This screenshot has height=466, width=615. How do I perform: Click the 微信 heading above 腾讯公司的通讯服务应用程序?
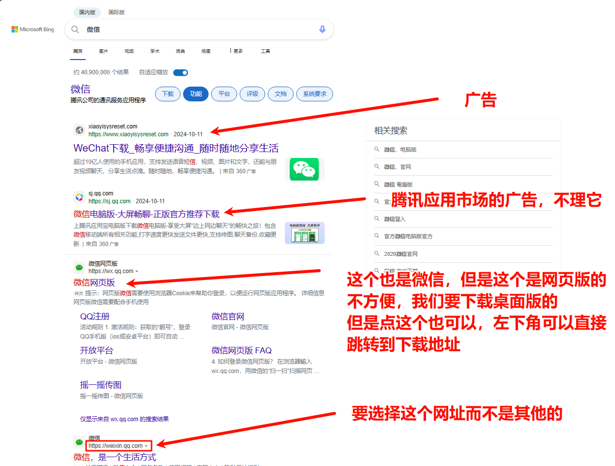[80, 89]
